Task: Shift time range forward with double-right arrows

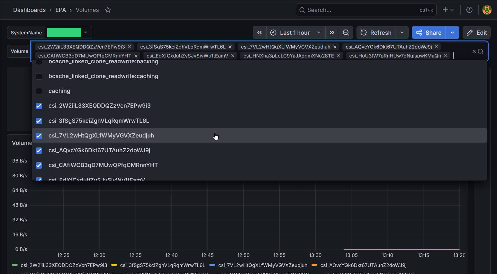Action: coord(332,32)
